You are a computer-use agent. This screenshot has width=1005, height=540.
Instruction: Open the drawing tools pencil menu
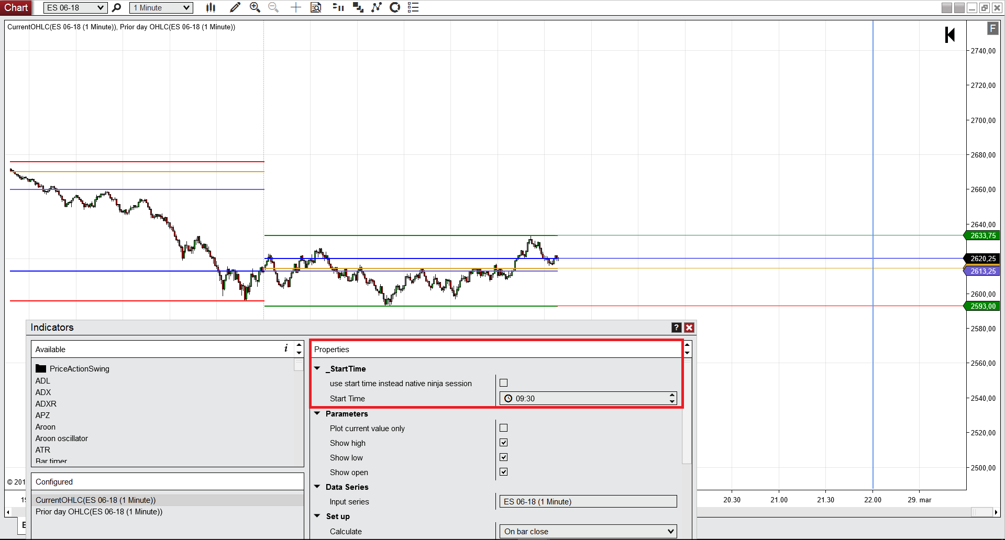[x=235, y=7]
